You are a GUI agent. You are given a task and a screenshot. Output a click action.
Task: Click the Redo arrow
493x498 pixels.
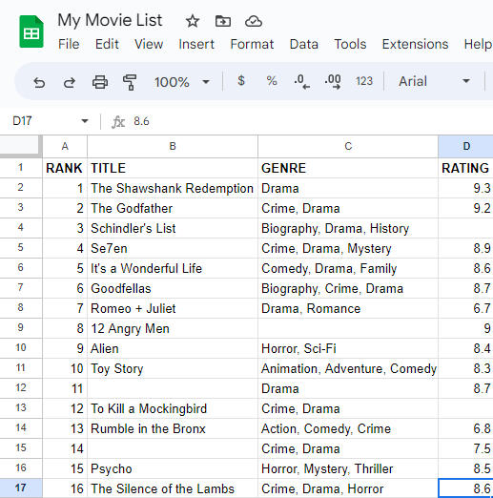click(x=70, y=82)
